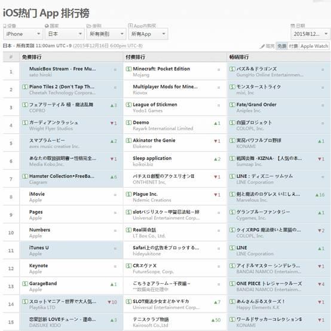Open テニスクラブ物語 entry
Screen dimensions: 331x331
151,320
